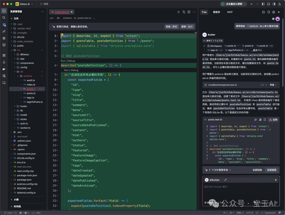Screen dimensions: 285x215
Task: Click the main branch in status bar
Action: point(9,213)
